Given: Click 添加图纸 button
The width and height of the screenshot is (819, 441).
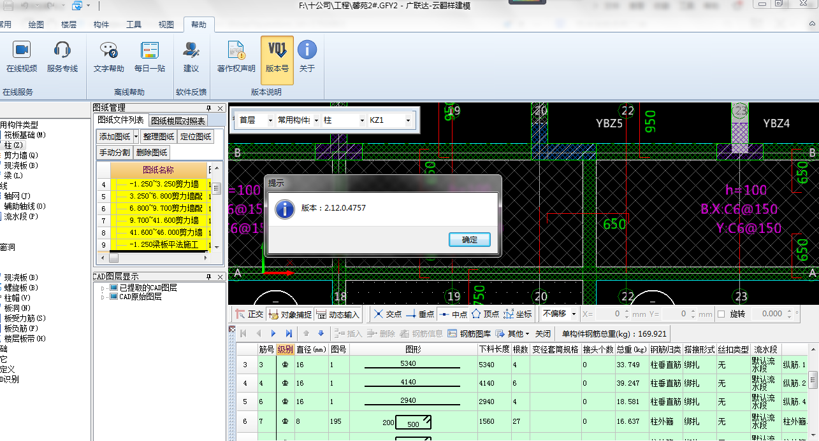Looking at the screenshot, I should (x=115, y=136).
